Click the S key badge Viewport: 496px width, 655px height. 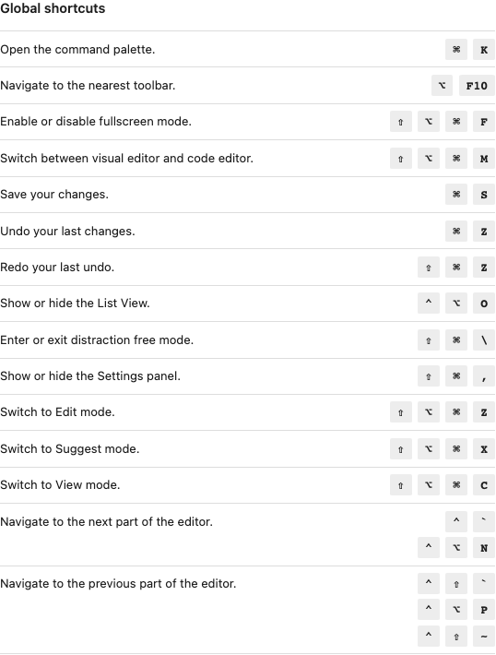coord(484,195)
